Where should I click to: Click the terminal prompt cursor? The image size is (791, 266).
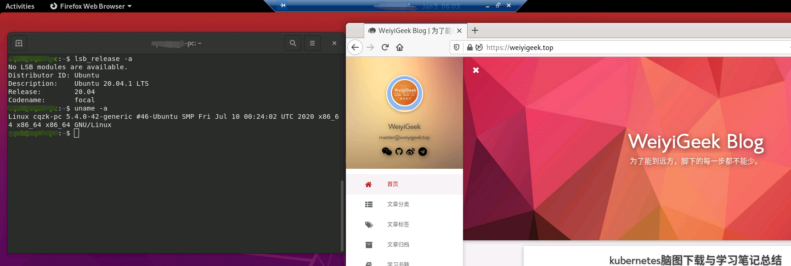77,133
